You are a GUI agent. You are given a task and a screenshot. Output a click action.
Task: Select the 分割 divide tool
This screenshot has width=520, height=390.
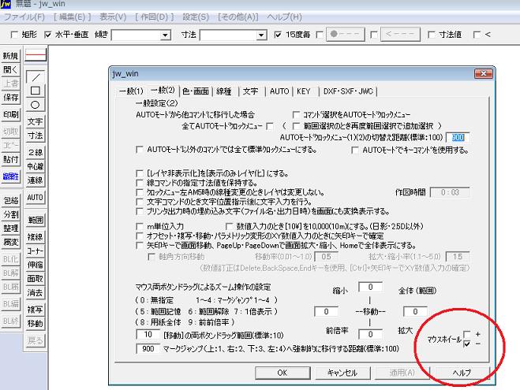click(10, 214)
